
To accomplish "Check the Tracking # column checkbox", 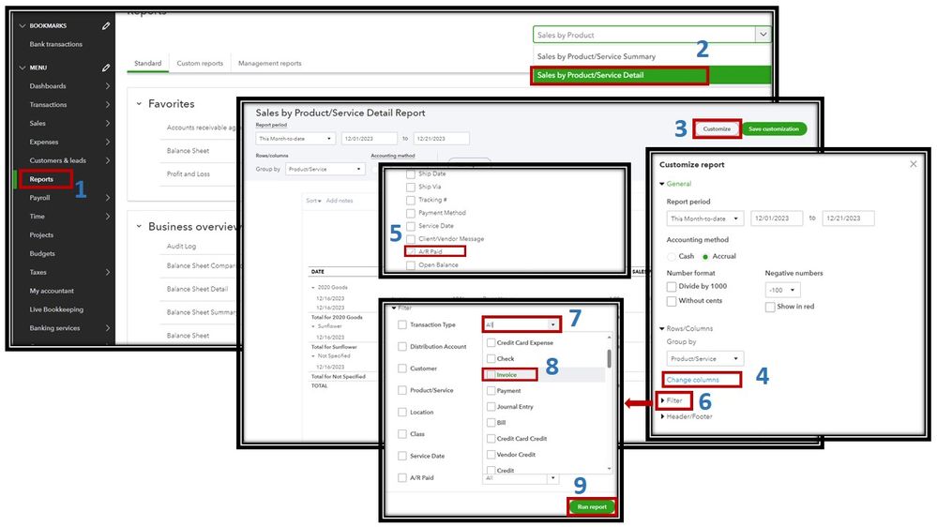I will tap(411, 200).
